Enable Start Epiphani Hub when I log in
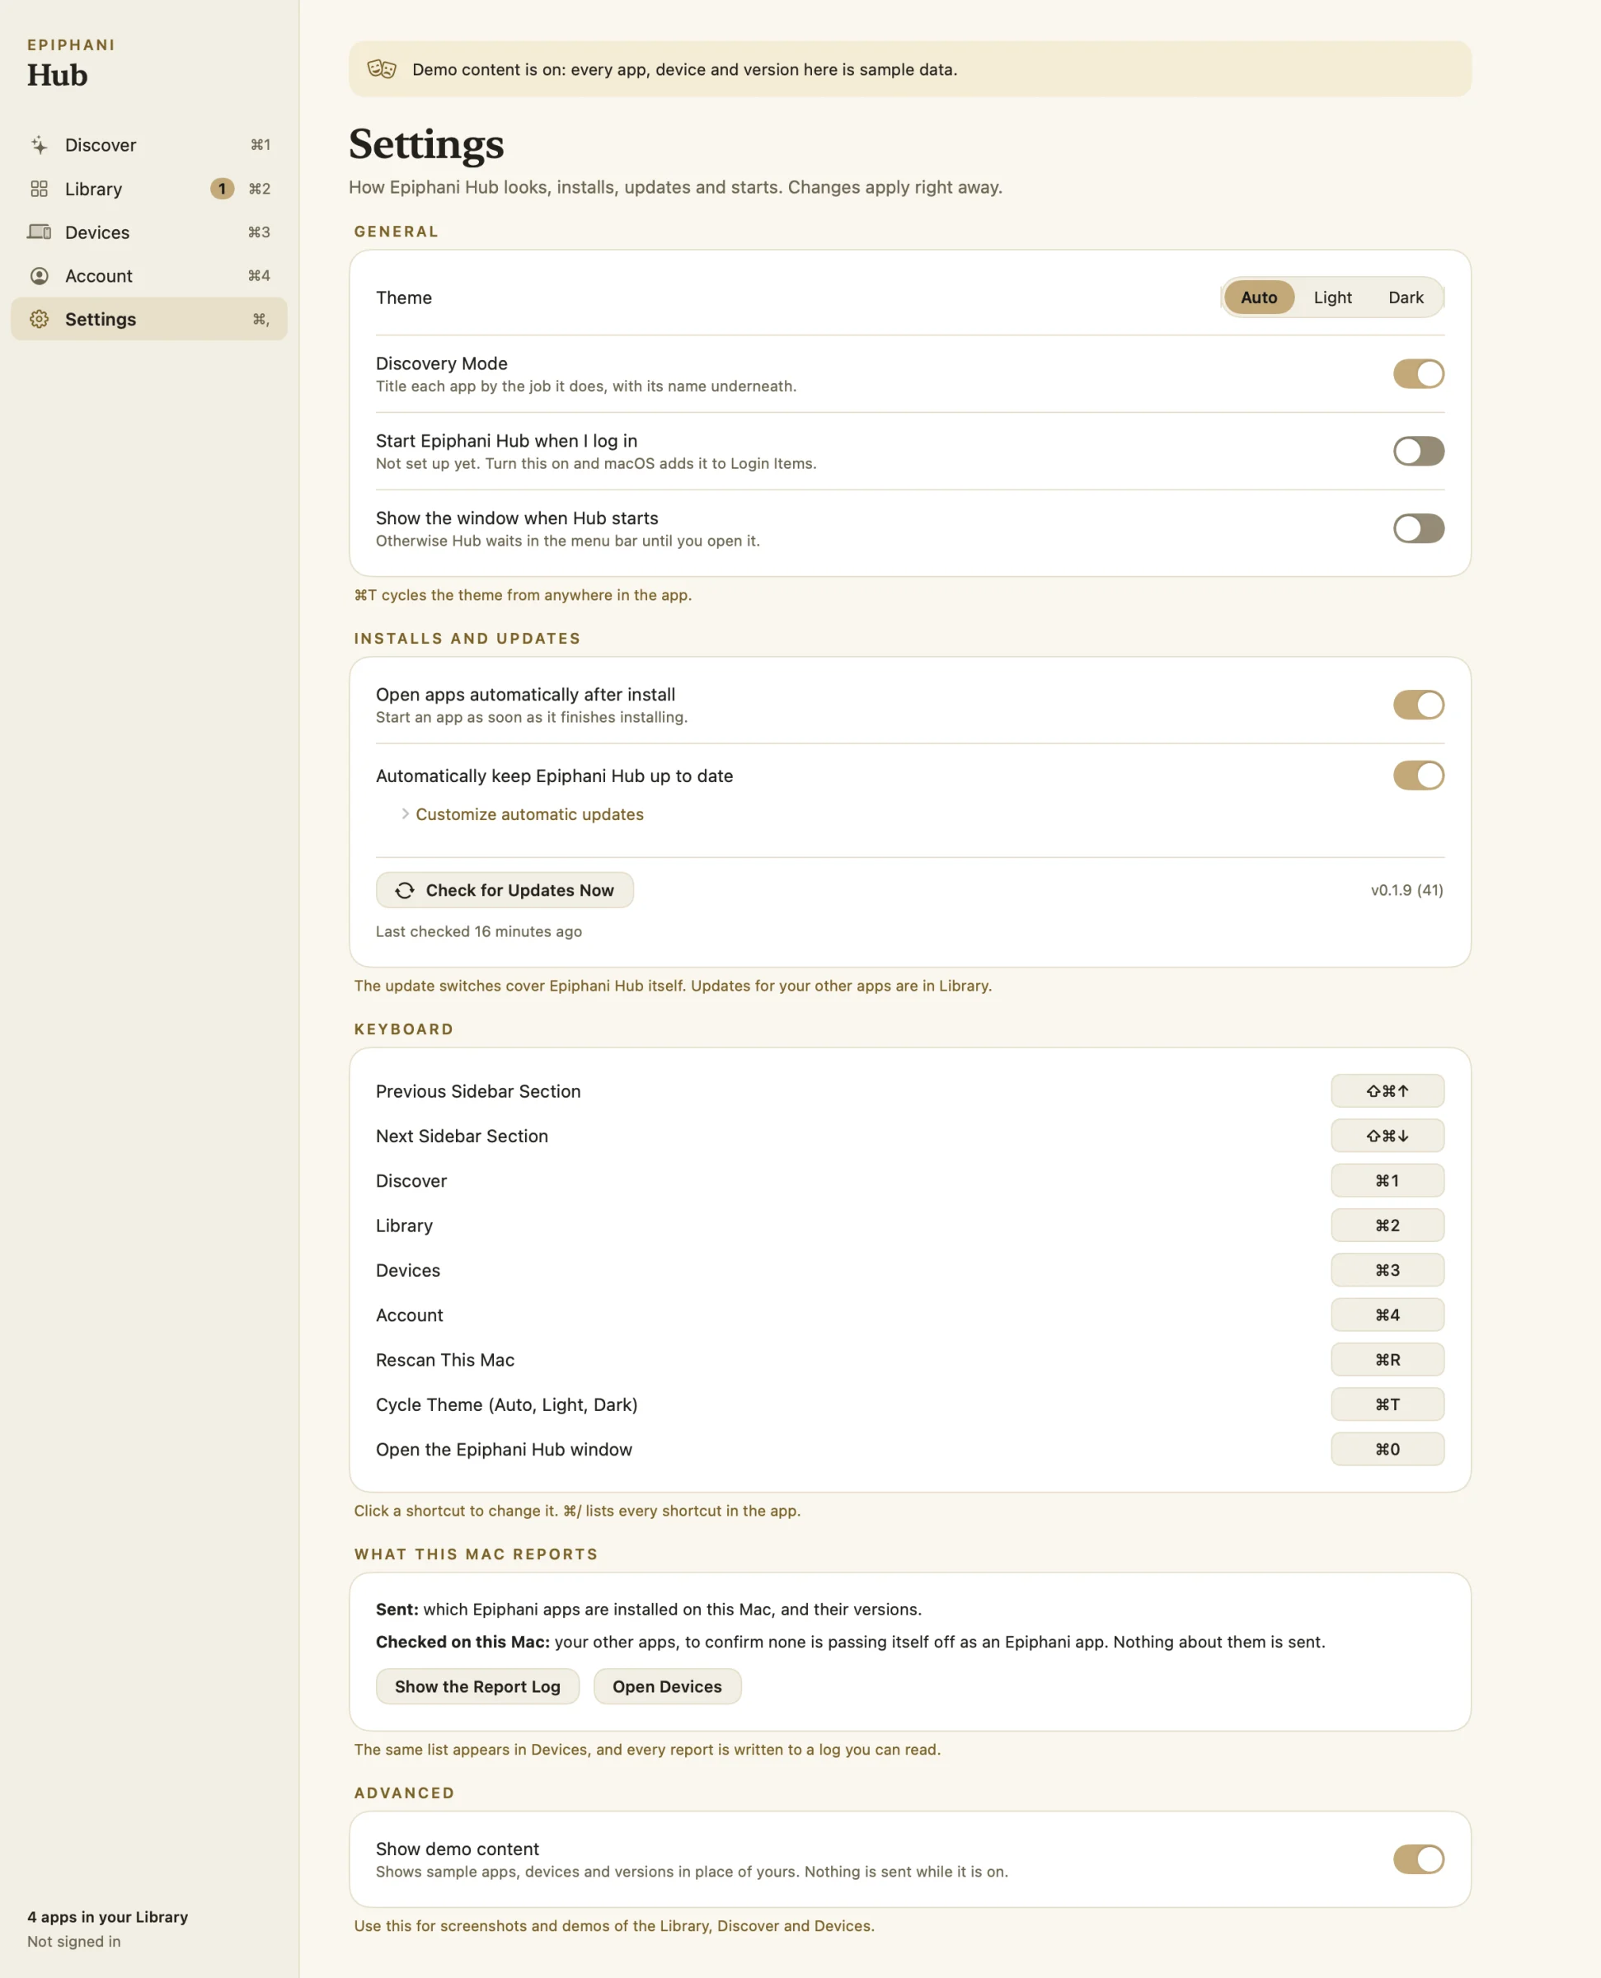The width and height of the screenshot is (1601, 1978). (x=1419, y=452)
